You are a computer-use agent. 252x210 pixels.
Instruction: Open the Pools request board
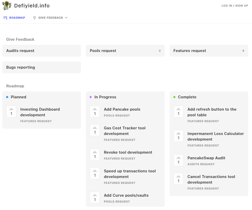(125, 51)
